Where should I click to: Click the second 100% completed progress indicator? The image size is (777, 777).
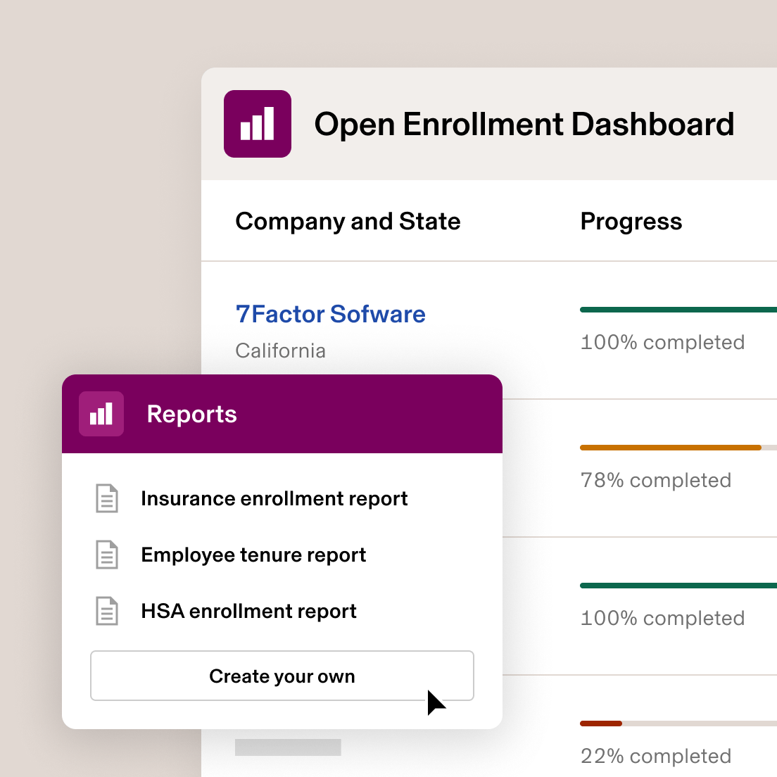click(x=676, y=585)
